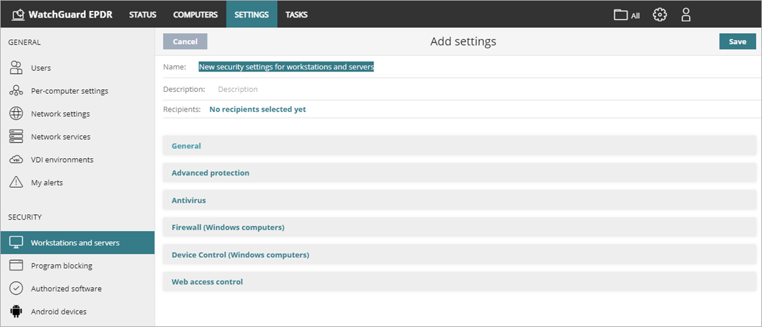Click the Authorized software checkmark icon
Viewport: 762px width, 327px height.
(17, 288)
